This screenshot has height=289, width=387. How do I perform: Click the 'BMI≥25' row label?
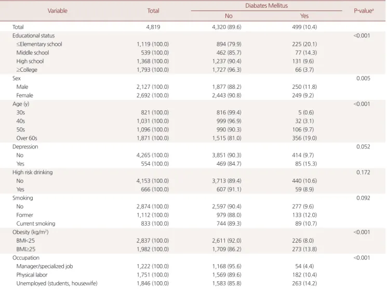coord(26,249)
